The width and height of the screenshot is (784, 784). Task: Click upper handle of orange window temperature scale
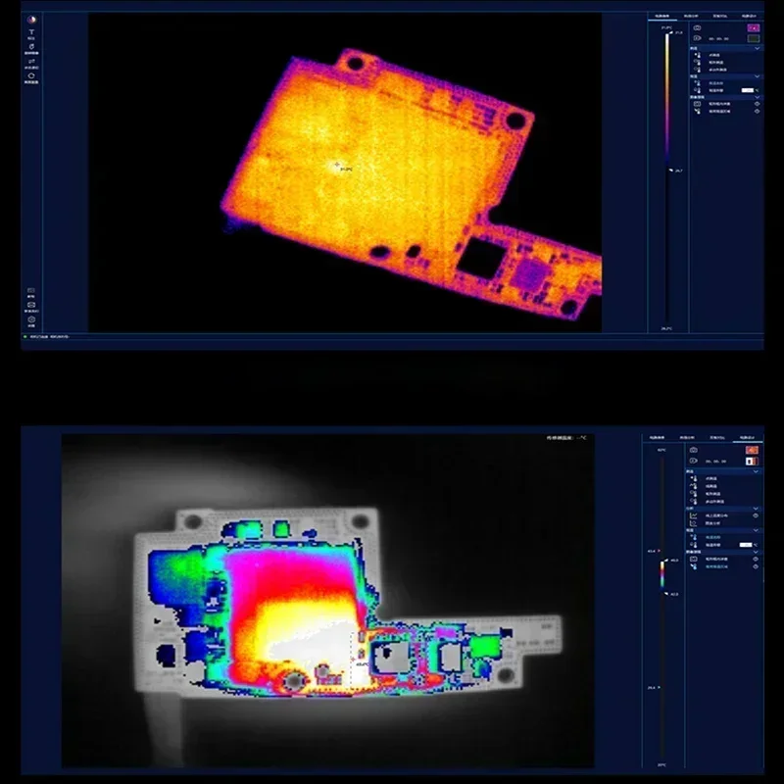pos(671,32)
